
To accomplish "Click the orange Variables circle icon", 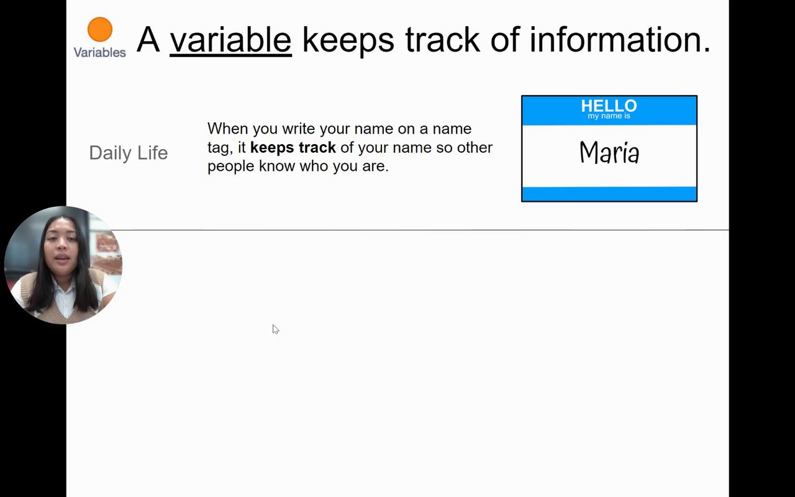I will coord(99,29).
